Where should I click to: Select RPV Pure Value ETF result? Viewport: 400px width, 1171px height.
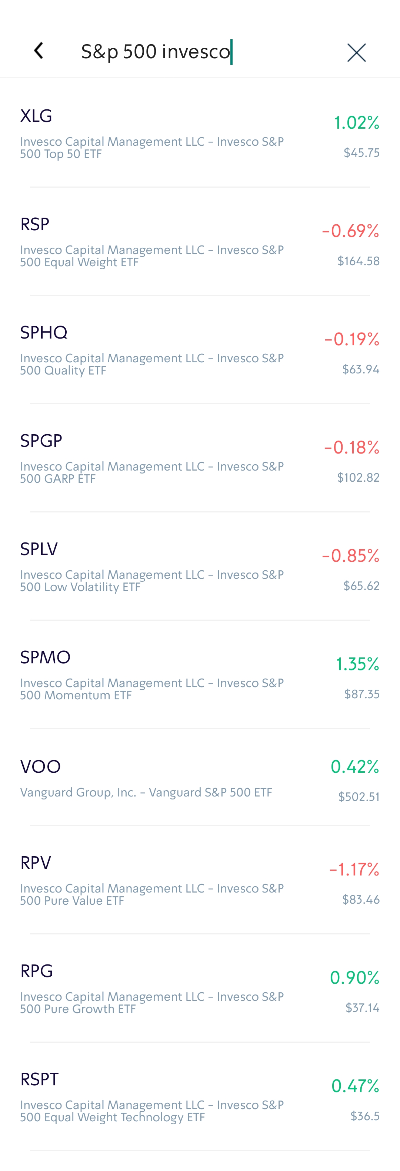151,880
